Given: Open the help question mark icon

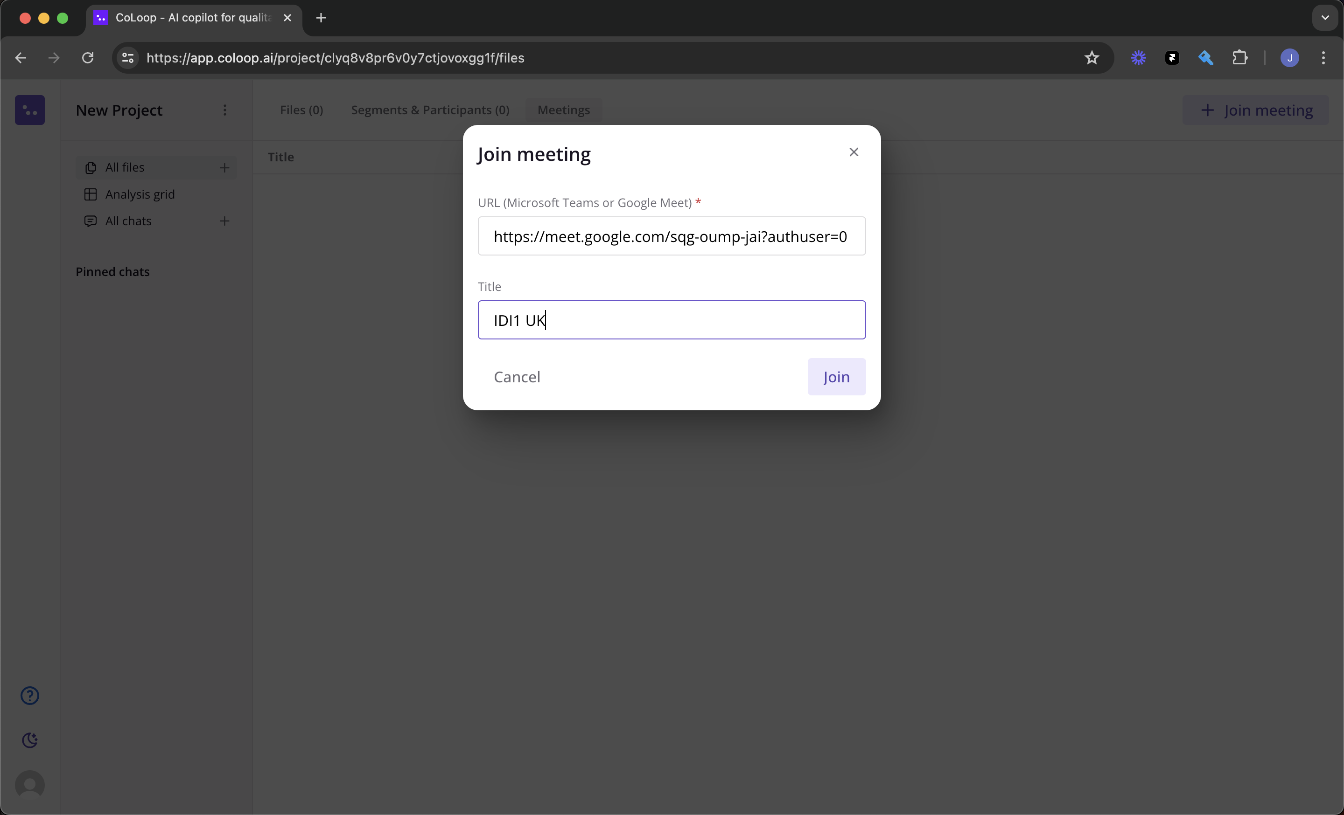Looking at the screenshot, I should point(30,696).
